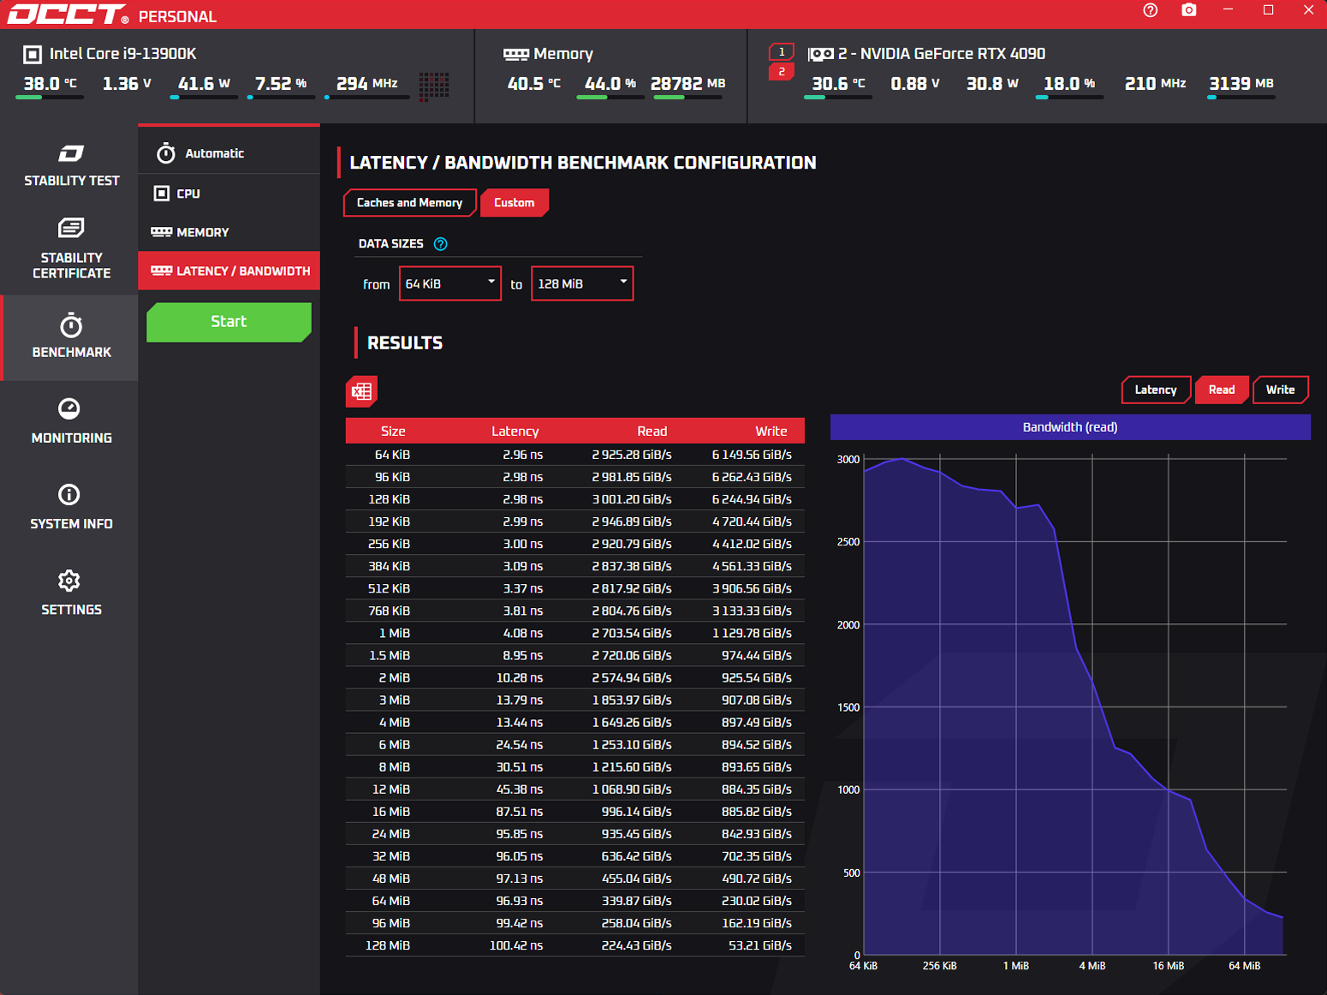Click the CPU power 41.6 W reading
1327x995 pixels.
click(x=204, y=84)
